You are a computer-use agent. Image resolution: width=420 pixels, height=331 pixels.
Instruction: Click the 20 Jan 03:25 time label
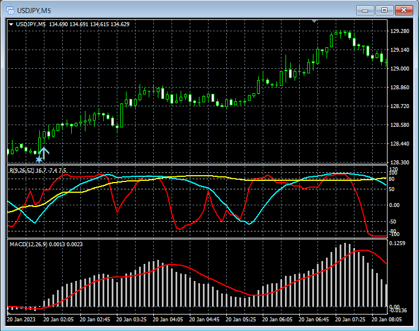pos(131,320)
